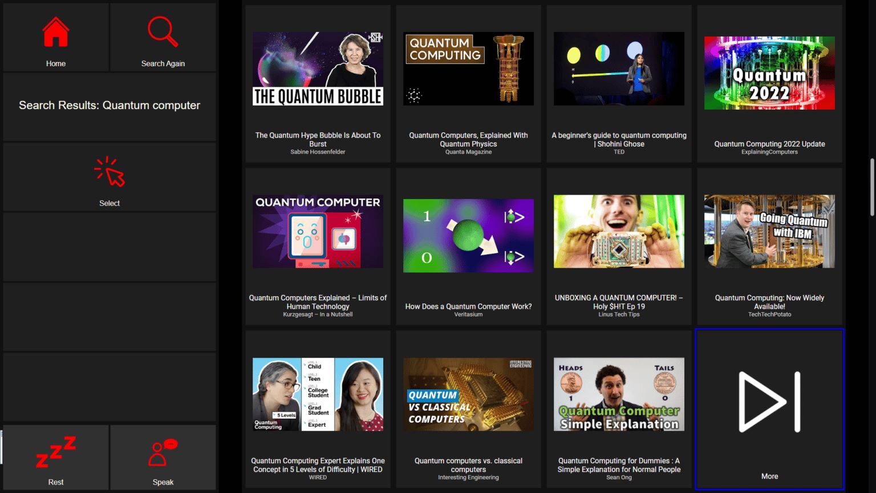Viewport: 876px width, 493px height.
Task: Click Quantum Computing for Dummies title link
Action: [619, 465]
